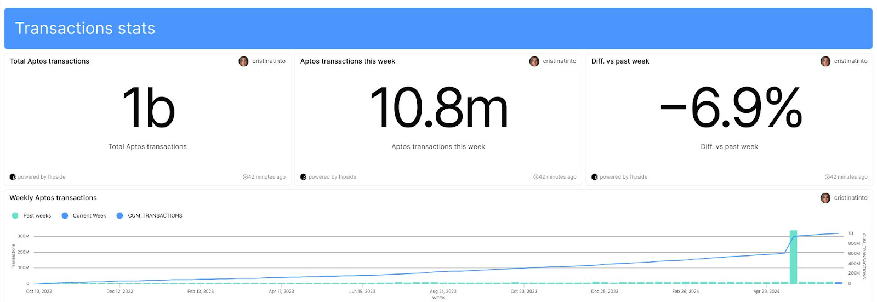Click cristinatinto avatar on Aptos transactions this week card

[x=534, y=61]
